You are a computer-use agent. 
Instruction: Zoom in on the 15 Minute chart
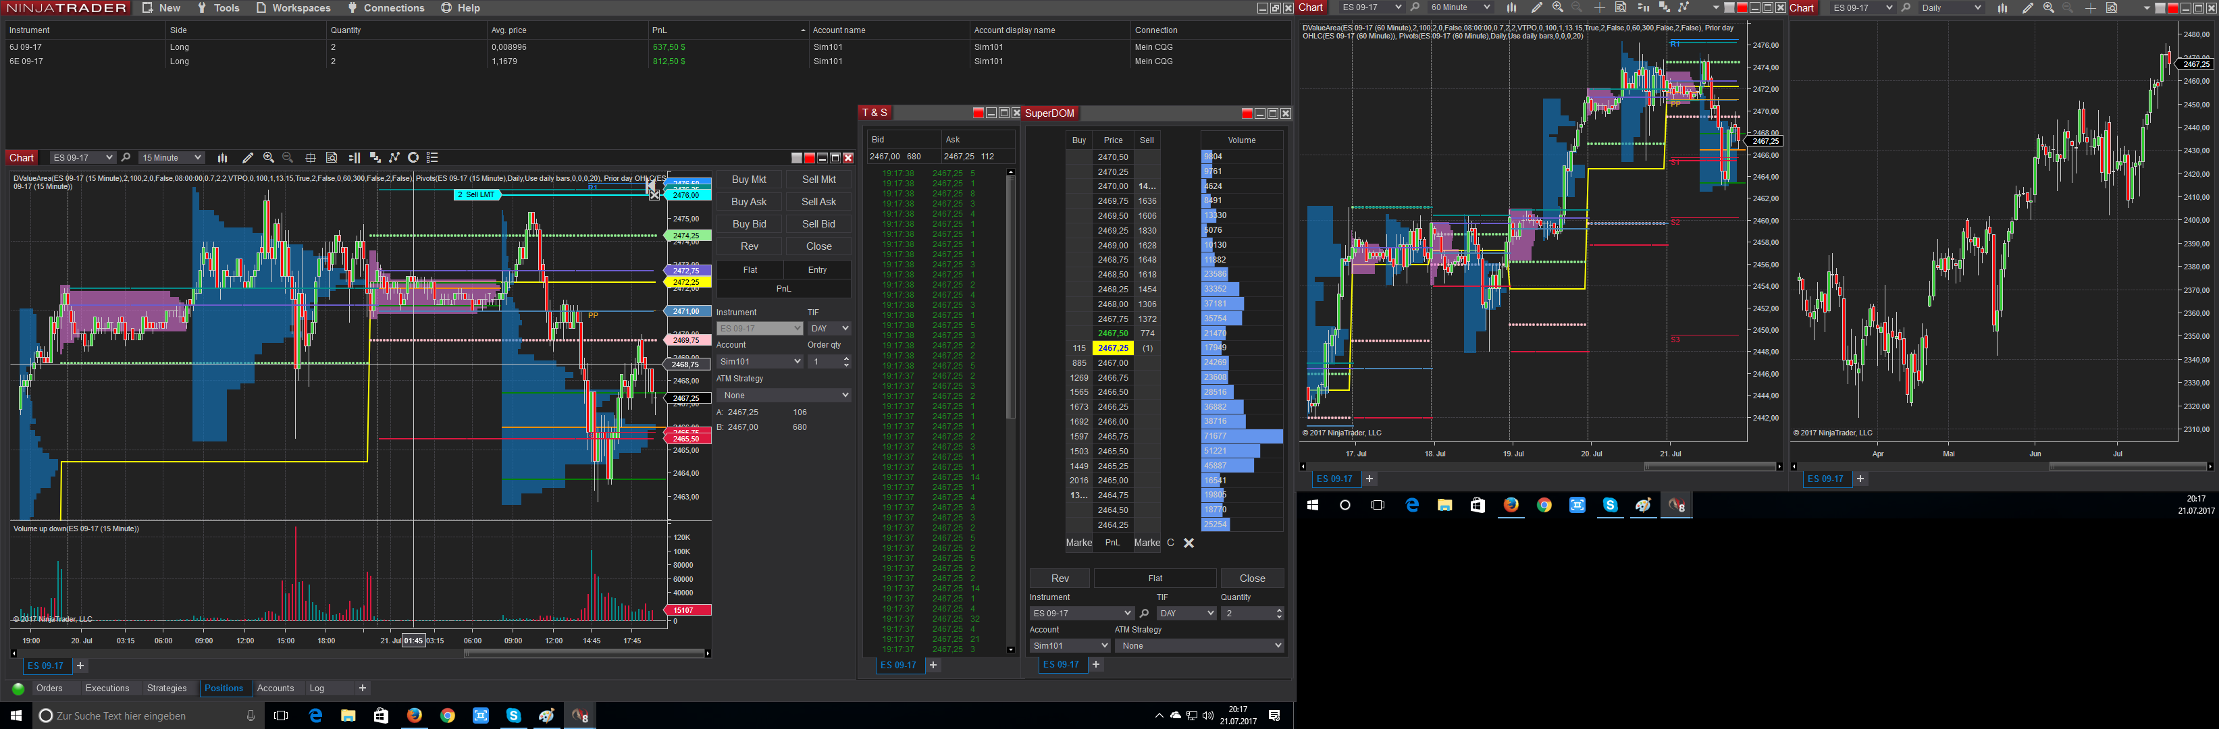269,157
